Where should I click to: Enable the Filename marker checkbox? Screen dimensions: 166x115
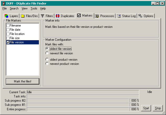coord(8,26)
